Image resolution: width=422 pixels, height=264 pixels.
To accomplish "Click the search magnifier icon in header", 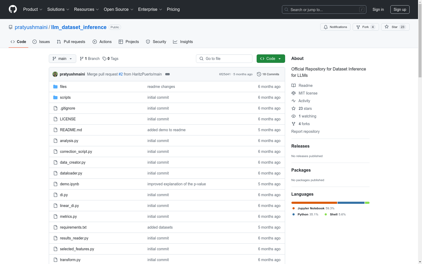I will (286, 10).
